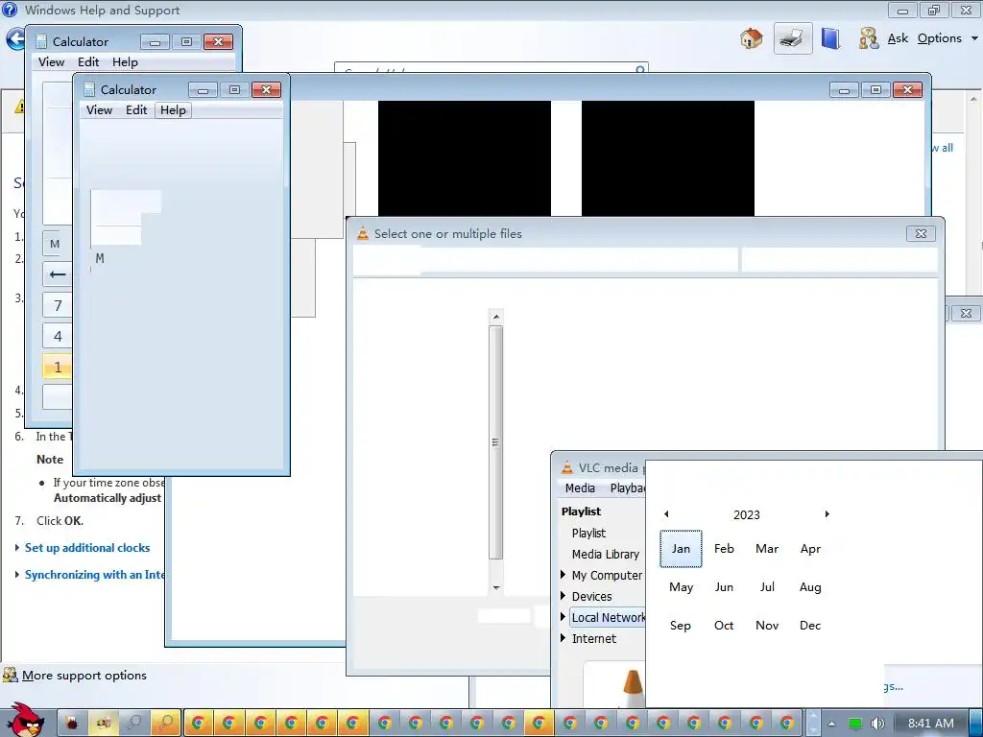Select Feb in the calendar
The width and height of the screenshot is (983, 737).
tap(724, 548)
